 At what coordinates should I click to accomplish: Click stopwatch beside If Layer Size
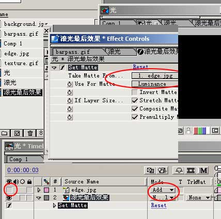(69, 100)
